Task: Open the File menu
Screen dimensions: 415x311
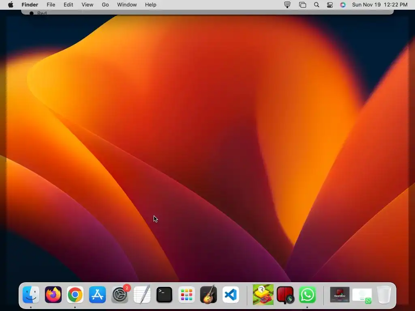Action: (51, 5)
